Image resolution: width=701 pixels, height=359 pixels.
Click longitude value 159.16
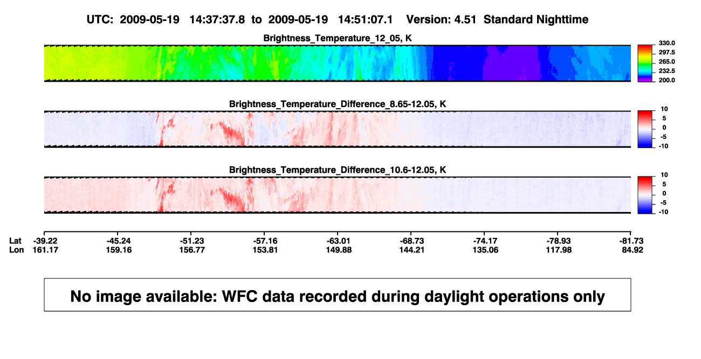pos(119,250)
